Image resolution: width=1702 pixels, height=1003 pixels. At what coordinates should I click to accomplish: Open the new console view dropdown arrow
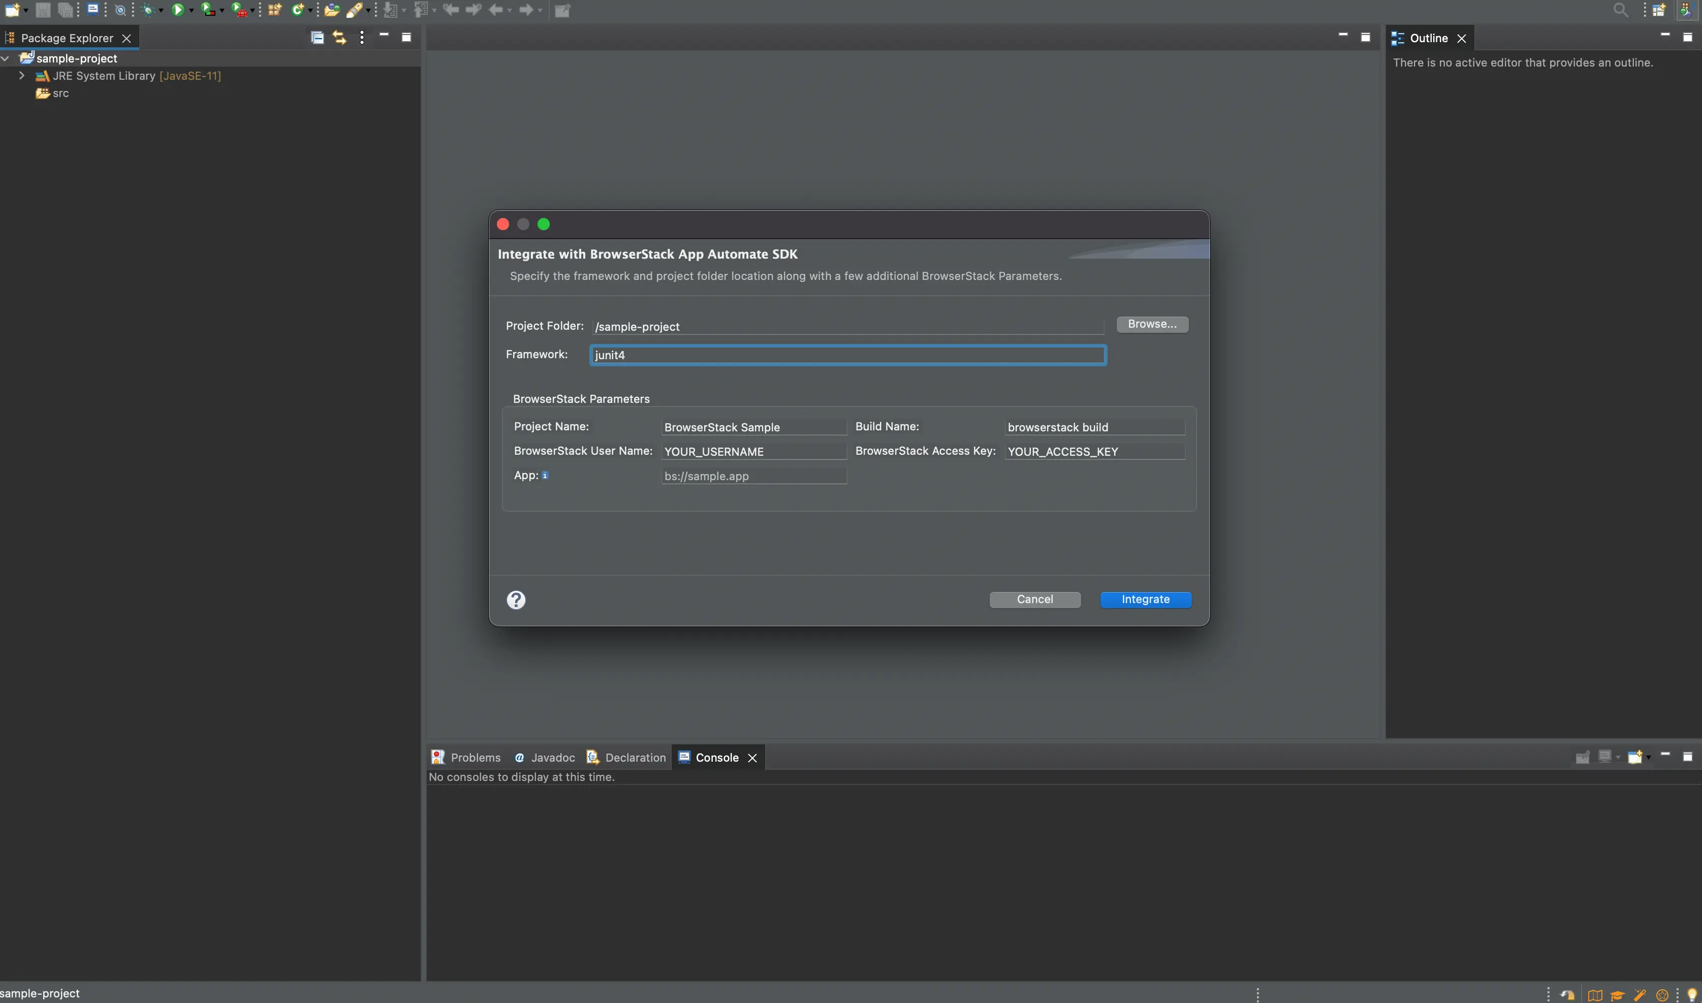1649,758
